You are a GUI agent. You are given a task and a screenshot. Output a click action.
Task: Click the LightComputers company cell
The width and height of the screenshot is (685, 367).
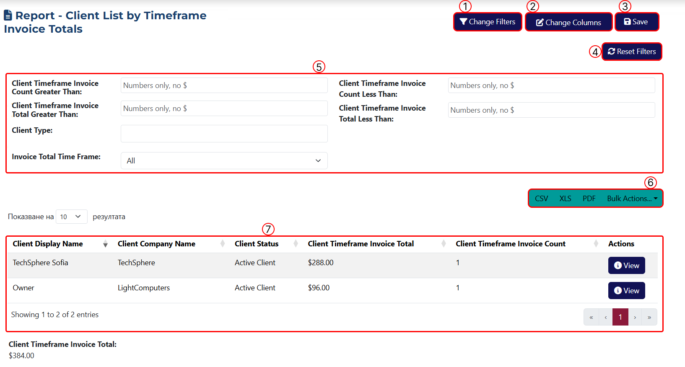[144, 288]
